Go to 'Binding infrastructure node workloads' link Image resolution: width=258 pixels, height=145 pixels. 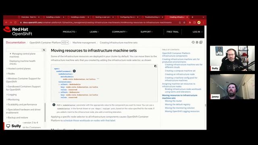pyautogui.click(x=183, y=90)
